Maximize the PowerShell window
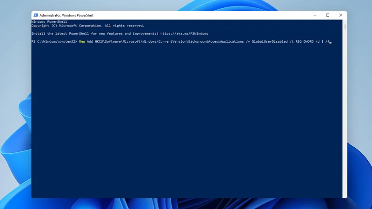This screenshot has width=372, height=209. pyautogui.click(x=328, y=15)
